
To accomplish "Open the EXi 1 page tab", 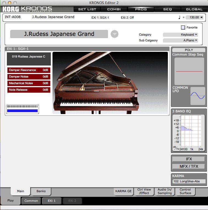I will pyautogui.click(x=52, y=201).
